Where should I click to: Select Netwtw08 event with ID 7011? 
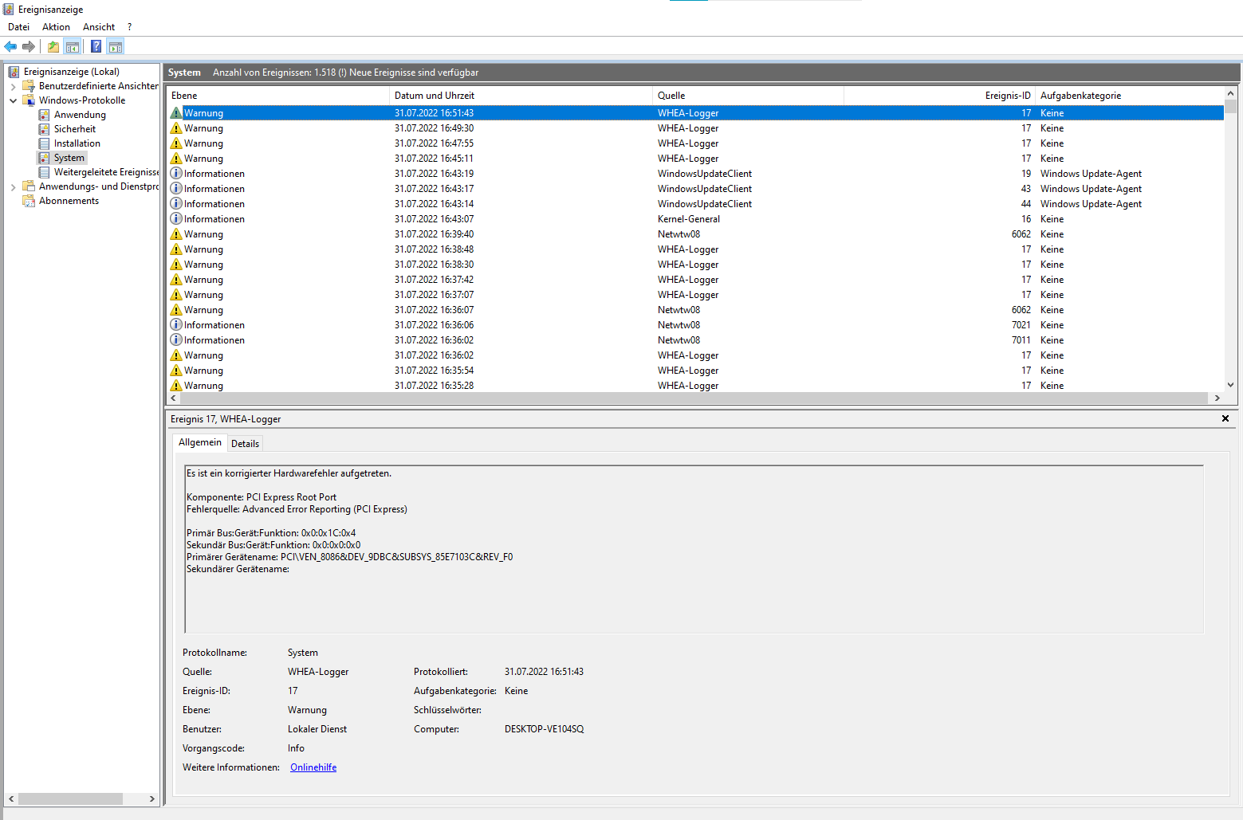[x=695, y=340]
